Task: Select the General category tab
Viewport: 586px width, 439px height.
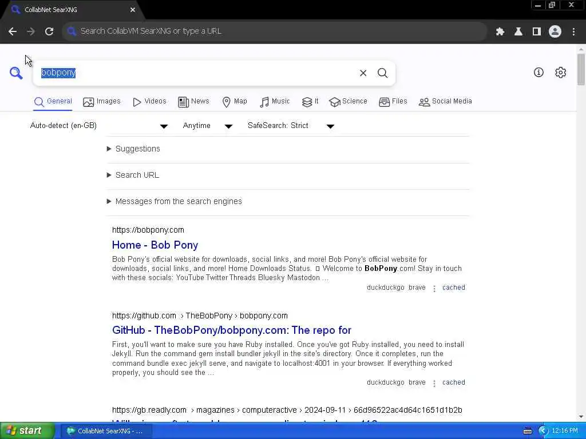Action: click(x=53, y=102)
